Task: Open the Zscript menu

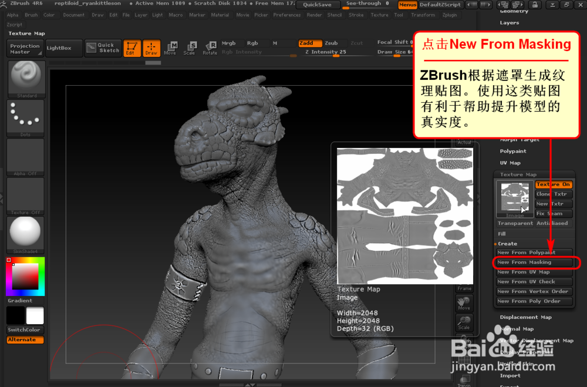Action: (14, 25)
